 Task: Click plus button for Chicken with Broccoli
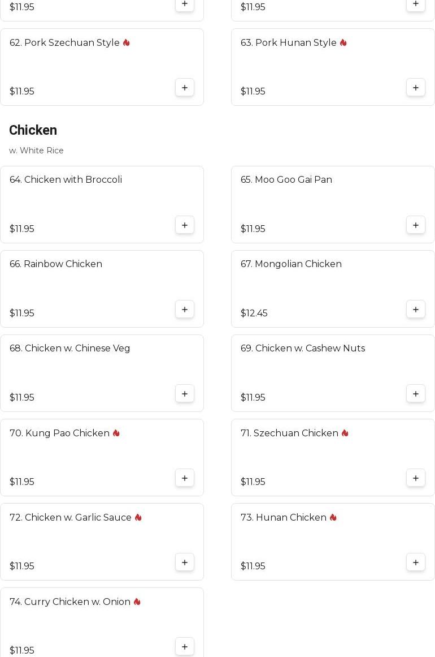point(185,225)
